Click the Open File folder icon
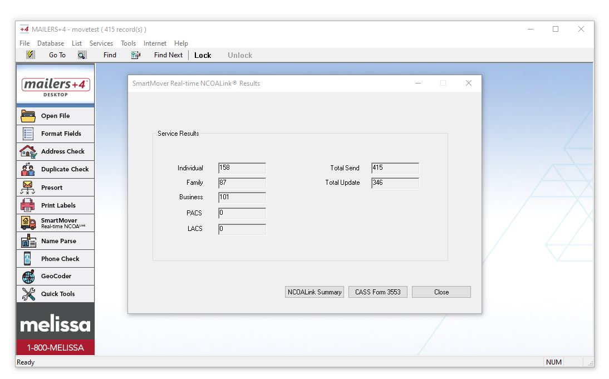 pos(28,116)
